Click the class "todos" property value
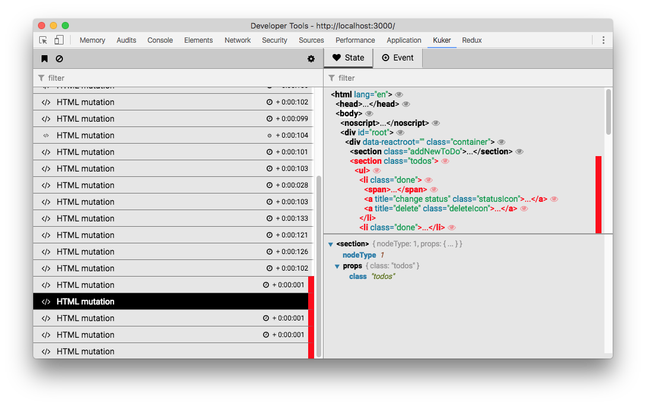Screen dimensions: 646x406 [383, 277]
